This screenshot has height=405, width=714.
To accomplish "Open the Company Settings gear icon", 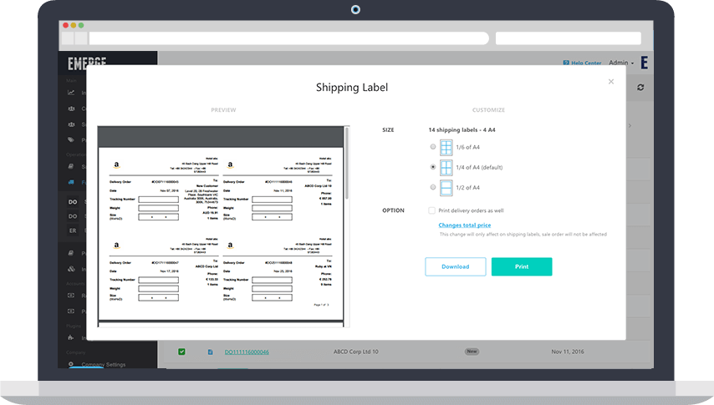I will pyautogui.click(x=70, y=364).
